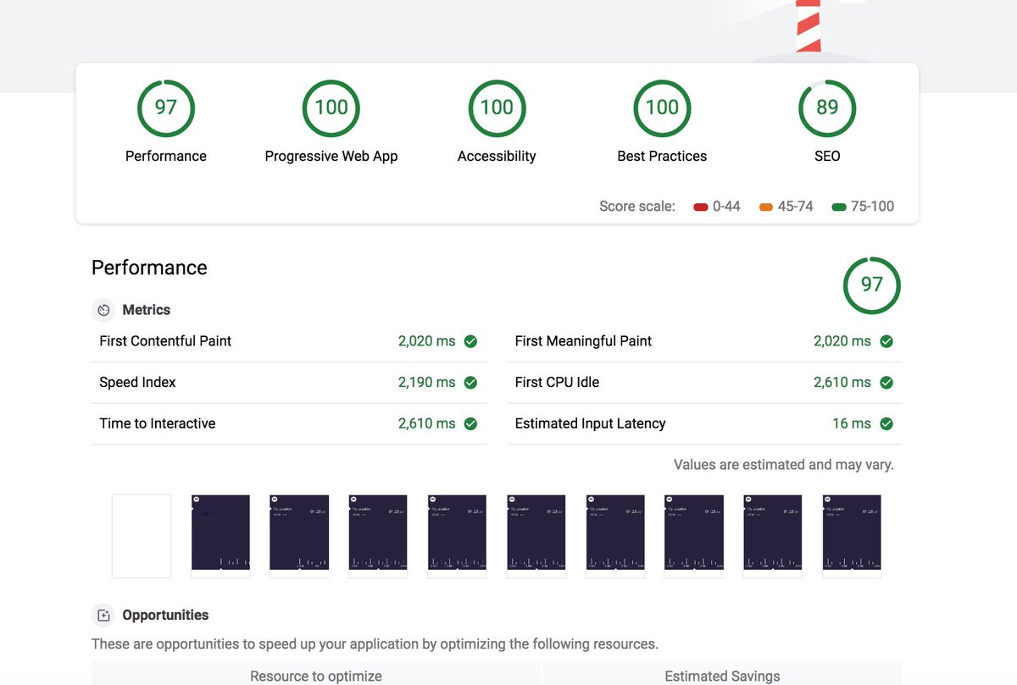
Task: Click green check beside Speed Index
Action: (470, 383)
